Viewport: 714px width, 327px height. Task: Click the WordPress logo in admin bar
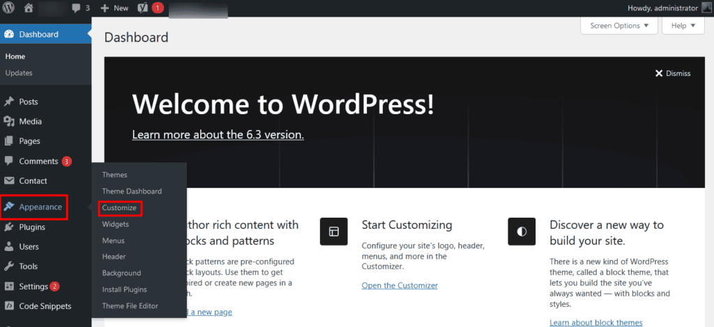(x=9, y=8)
